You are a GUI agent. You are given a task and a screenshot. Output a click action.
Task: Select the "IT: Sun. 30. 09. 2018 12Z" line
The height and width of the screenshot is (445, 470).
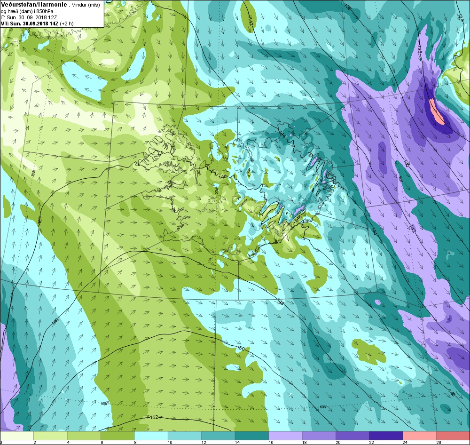click(29, 17)
